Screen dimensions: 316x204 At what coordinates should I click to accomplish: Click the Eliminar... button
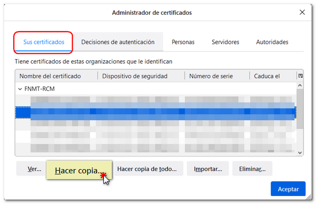252,169
